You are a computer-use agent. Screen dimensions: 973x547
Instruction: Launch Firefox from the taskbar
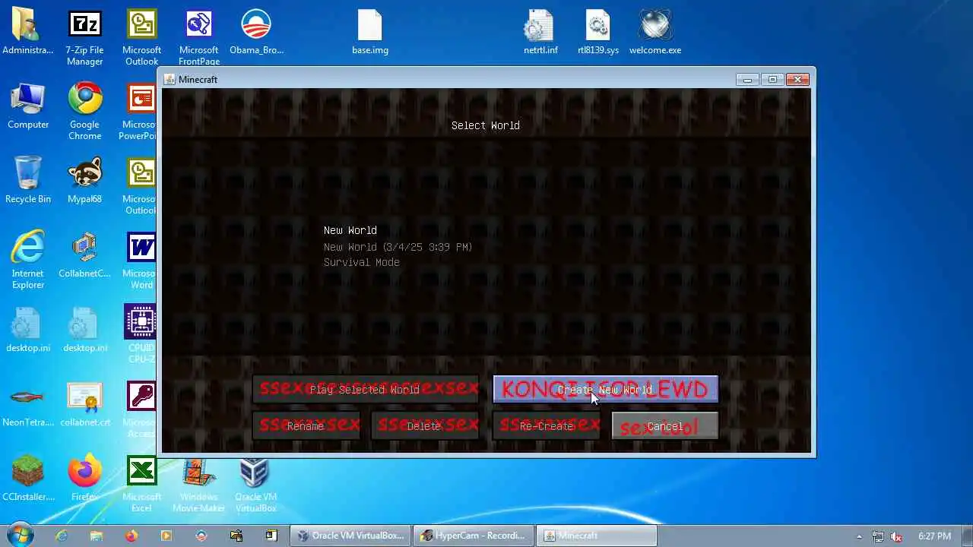click(x=132, y=536)
